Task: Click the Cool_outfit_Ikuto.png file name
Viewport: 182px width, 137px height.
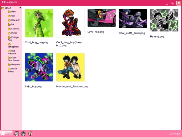Action: coord(132,33)
